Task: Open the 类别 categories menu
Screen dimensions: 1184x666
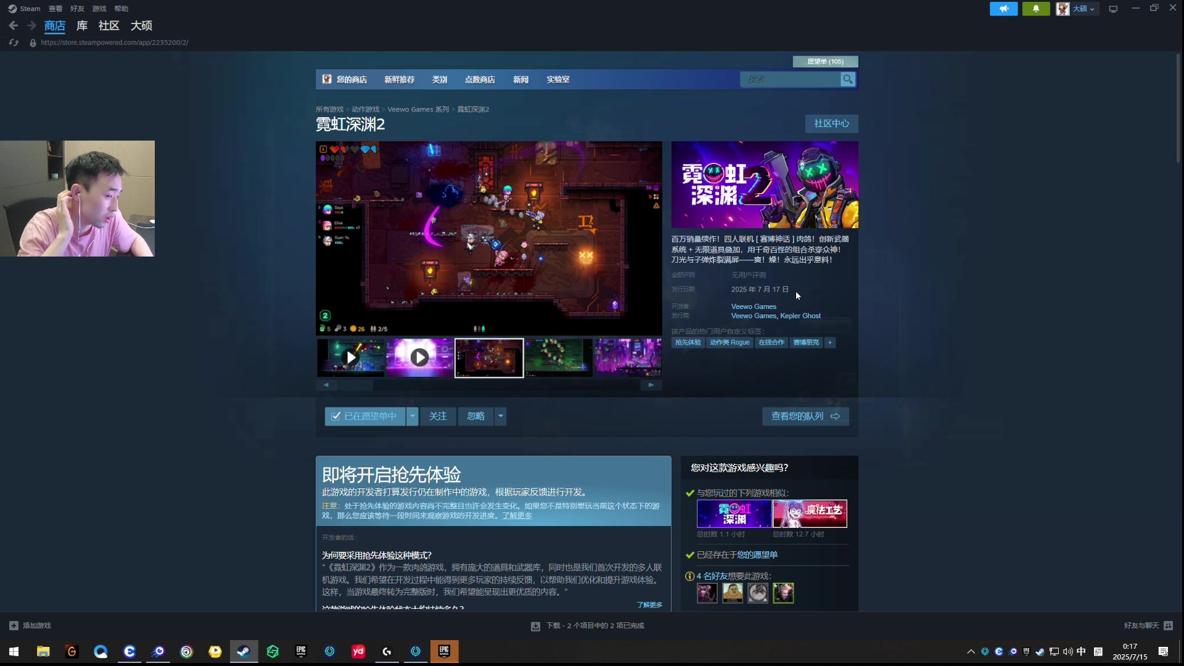Action: (440, 80)
